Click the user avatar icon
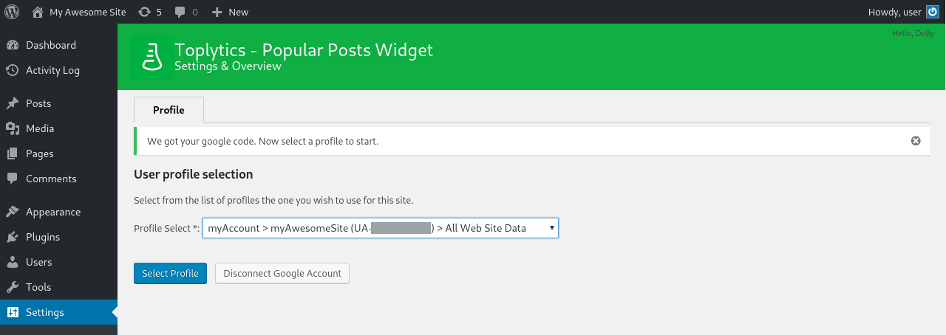Screen dimensions: 946x335 tap(933, 12)
